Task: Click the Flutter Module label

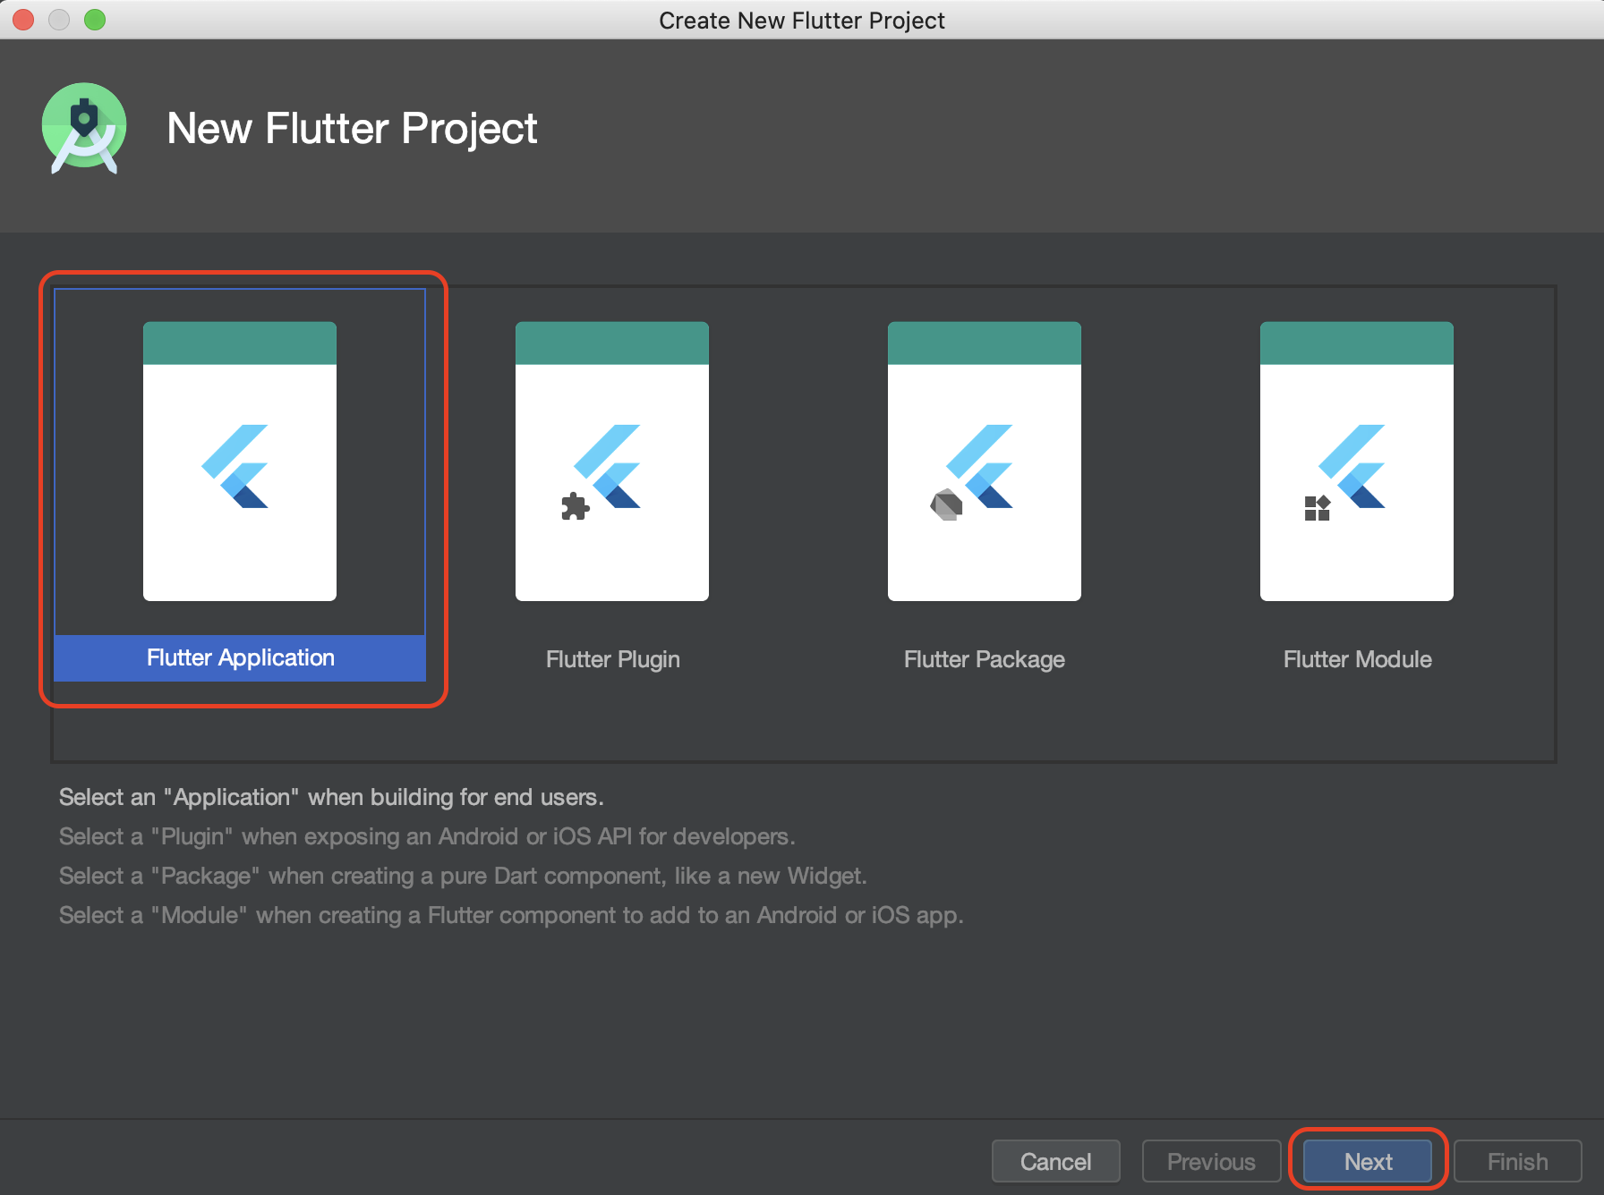Action: tap(1358, 659)
